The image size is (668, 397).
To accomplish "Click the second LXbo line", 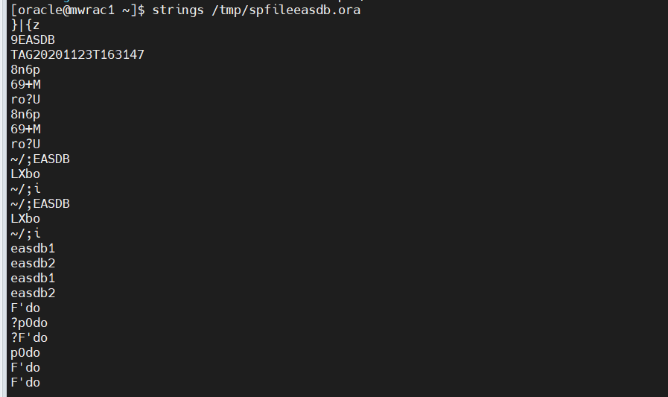I will pyautogui.click(x=25, y=219).
